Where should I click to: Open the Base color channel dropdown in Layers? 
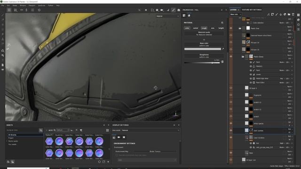point(236,15)
